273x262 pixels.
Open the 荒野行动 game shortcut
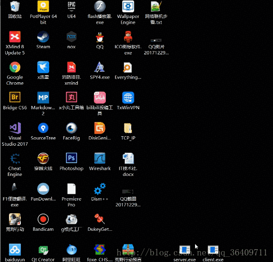(x=15, y=219)
